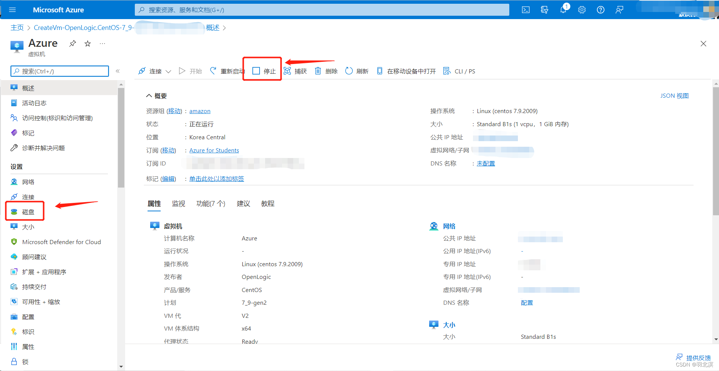The width and height of the screenshot is (719, 371).
Task: Add VM to favorites star
Action: tap(88, 43)
